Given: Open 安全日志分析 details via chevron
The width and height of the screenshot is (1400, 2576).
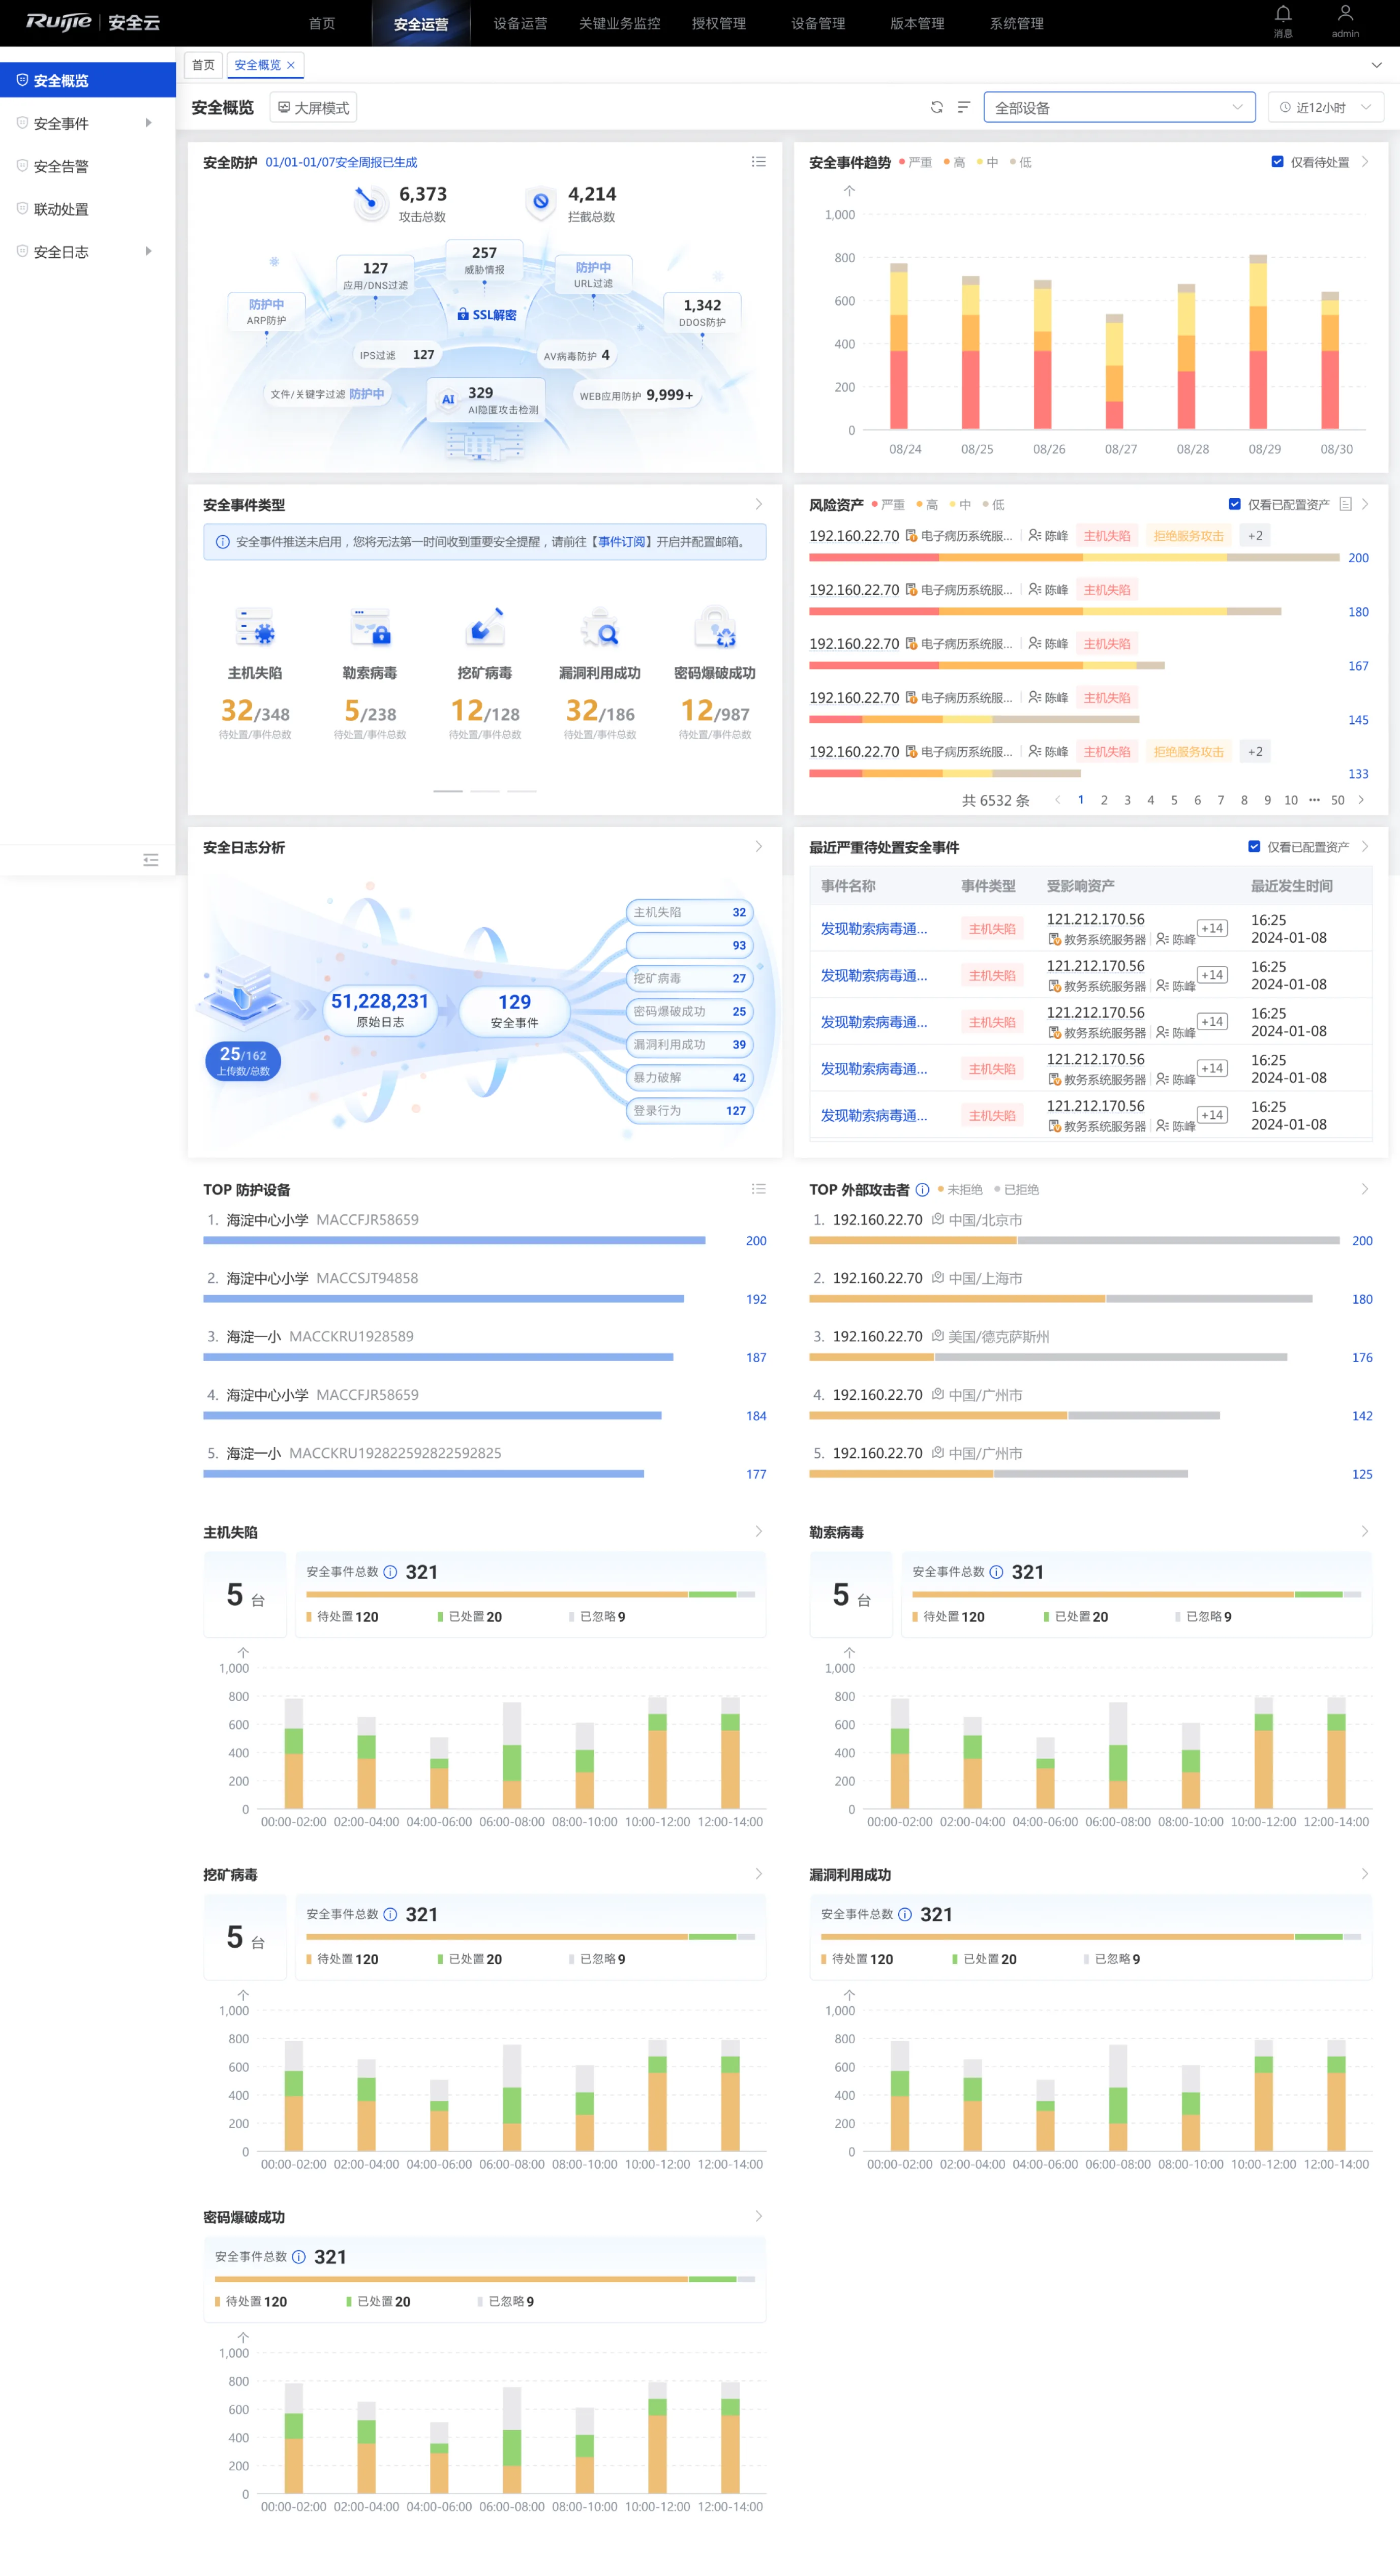Looking at the screenshot, I should pos(759,847).
